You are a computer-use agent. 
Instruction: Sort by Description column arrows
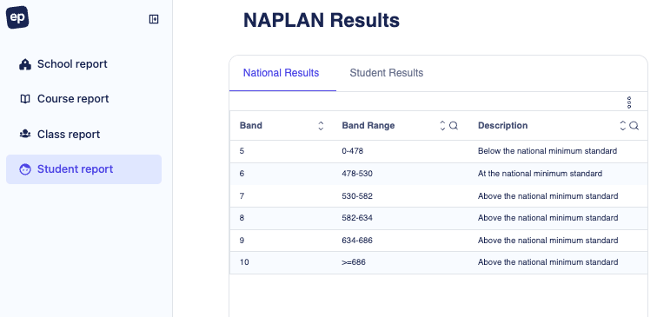(623, 126)
